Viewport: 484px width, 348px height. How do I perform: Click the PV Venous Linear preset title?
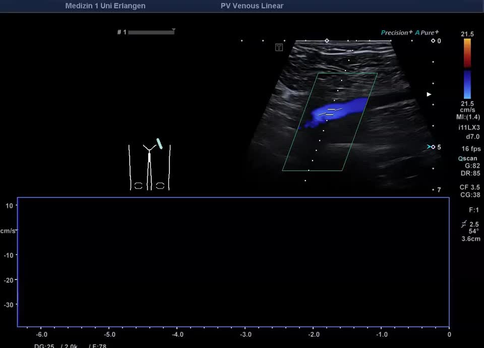(252, 6)
